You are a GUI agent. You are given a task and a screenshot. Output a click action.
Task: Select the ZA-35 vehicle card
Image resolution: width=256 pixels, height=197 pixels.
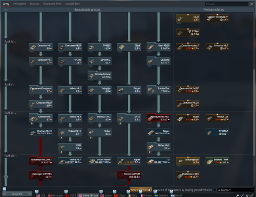(x=129, y=118)
